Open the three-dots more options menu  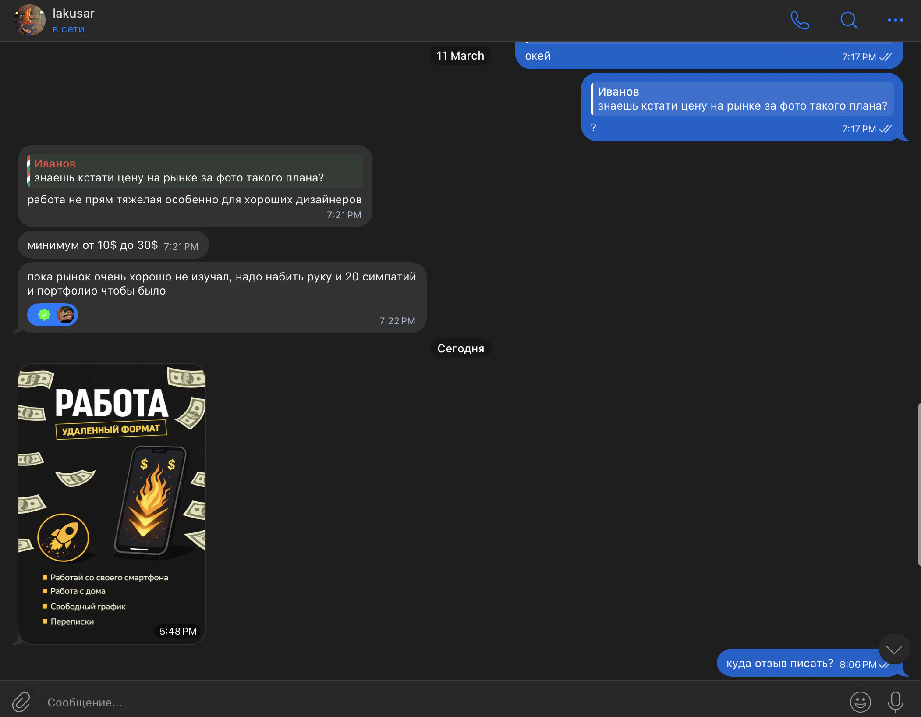click(895, 20)
